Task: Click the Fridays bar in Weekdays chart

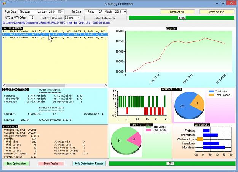Action: point(206,131)
